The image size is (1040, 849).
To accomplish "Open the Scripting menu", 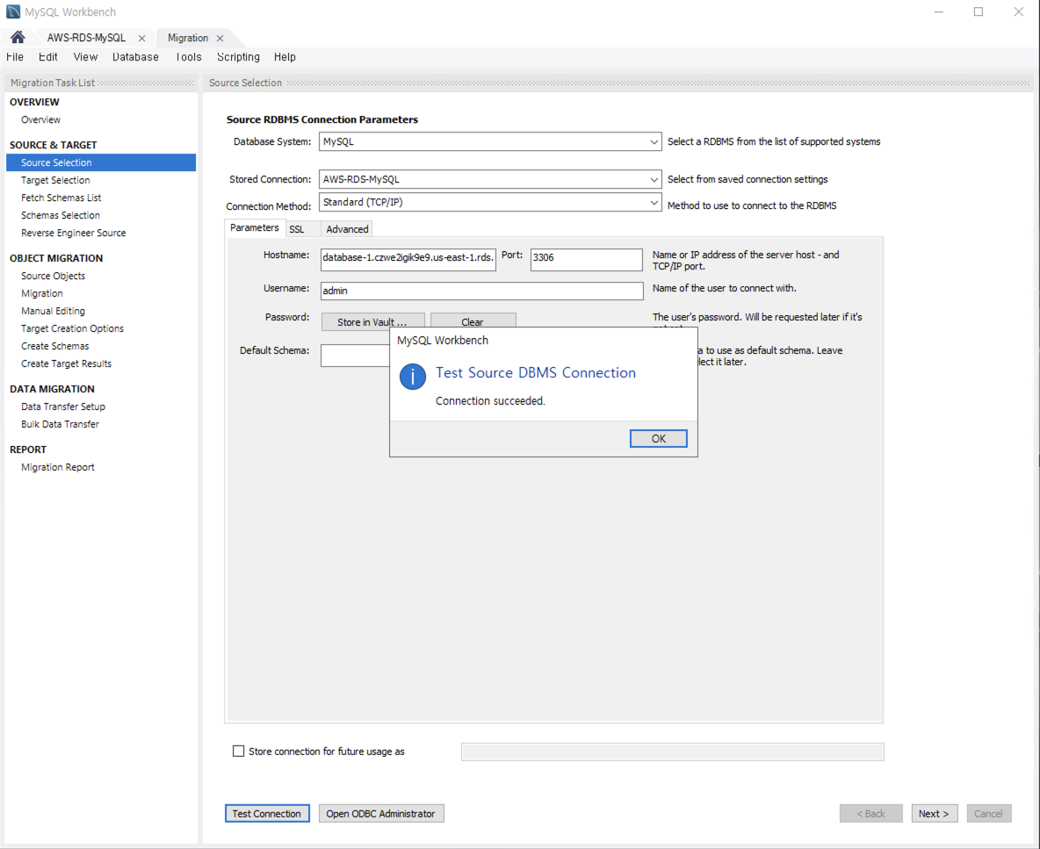I will (x=238, y=57).
